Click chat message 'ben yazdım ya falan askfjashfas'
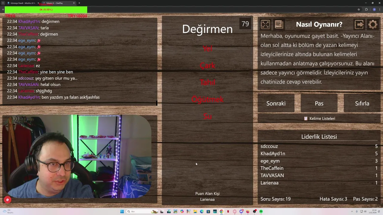This screenshot has width=383, height=215. pos(71,97)
